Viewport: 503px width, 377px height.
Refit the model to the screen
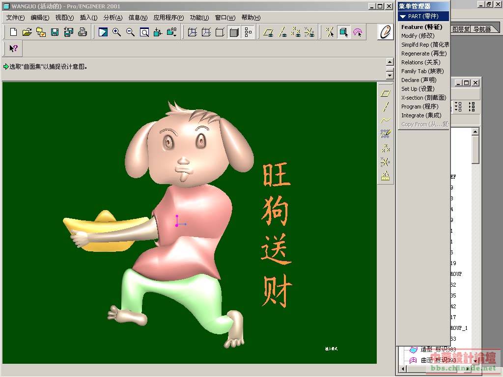click(x=144, y=32)
